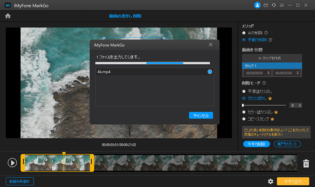Open the mail message icon
Viewport: 315px width, 187px height.
click(266, 5)
